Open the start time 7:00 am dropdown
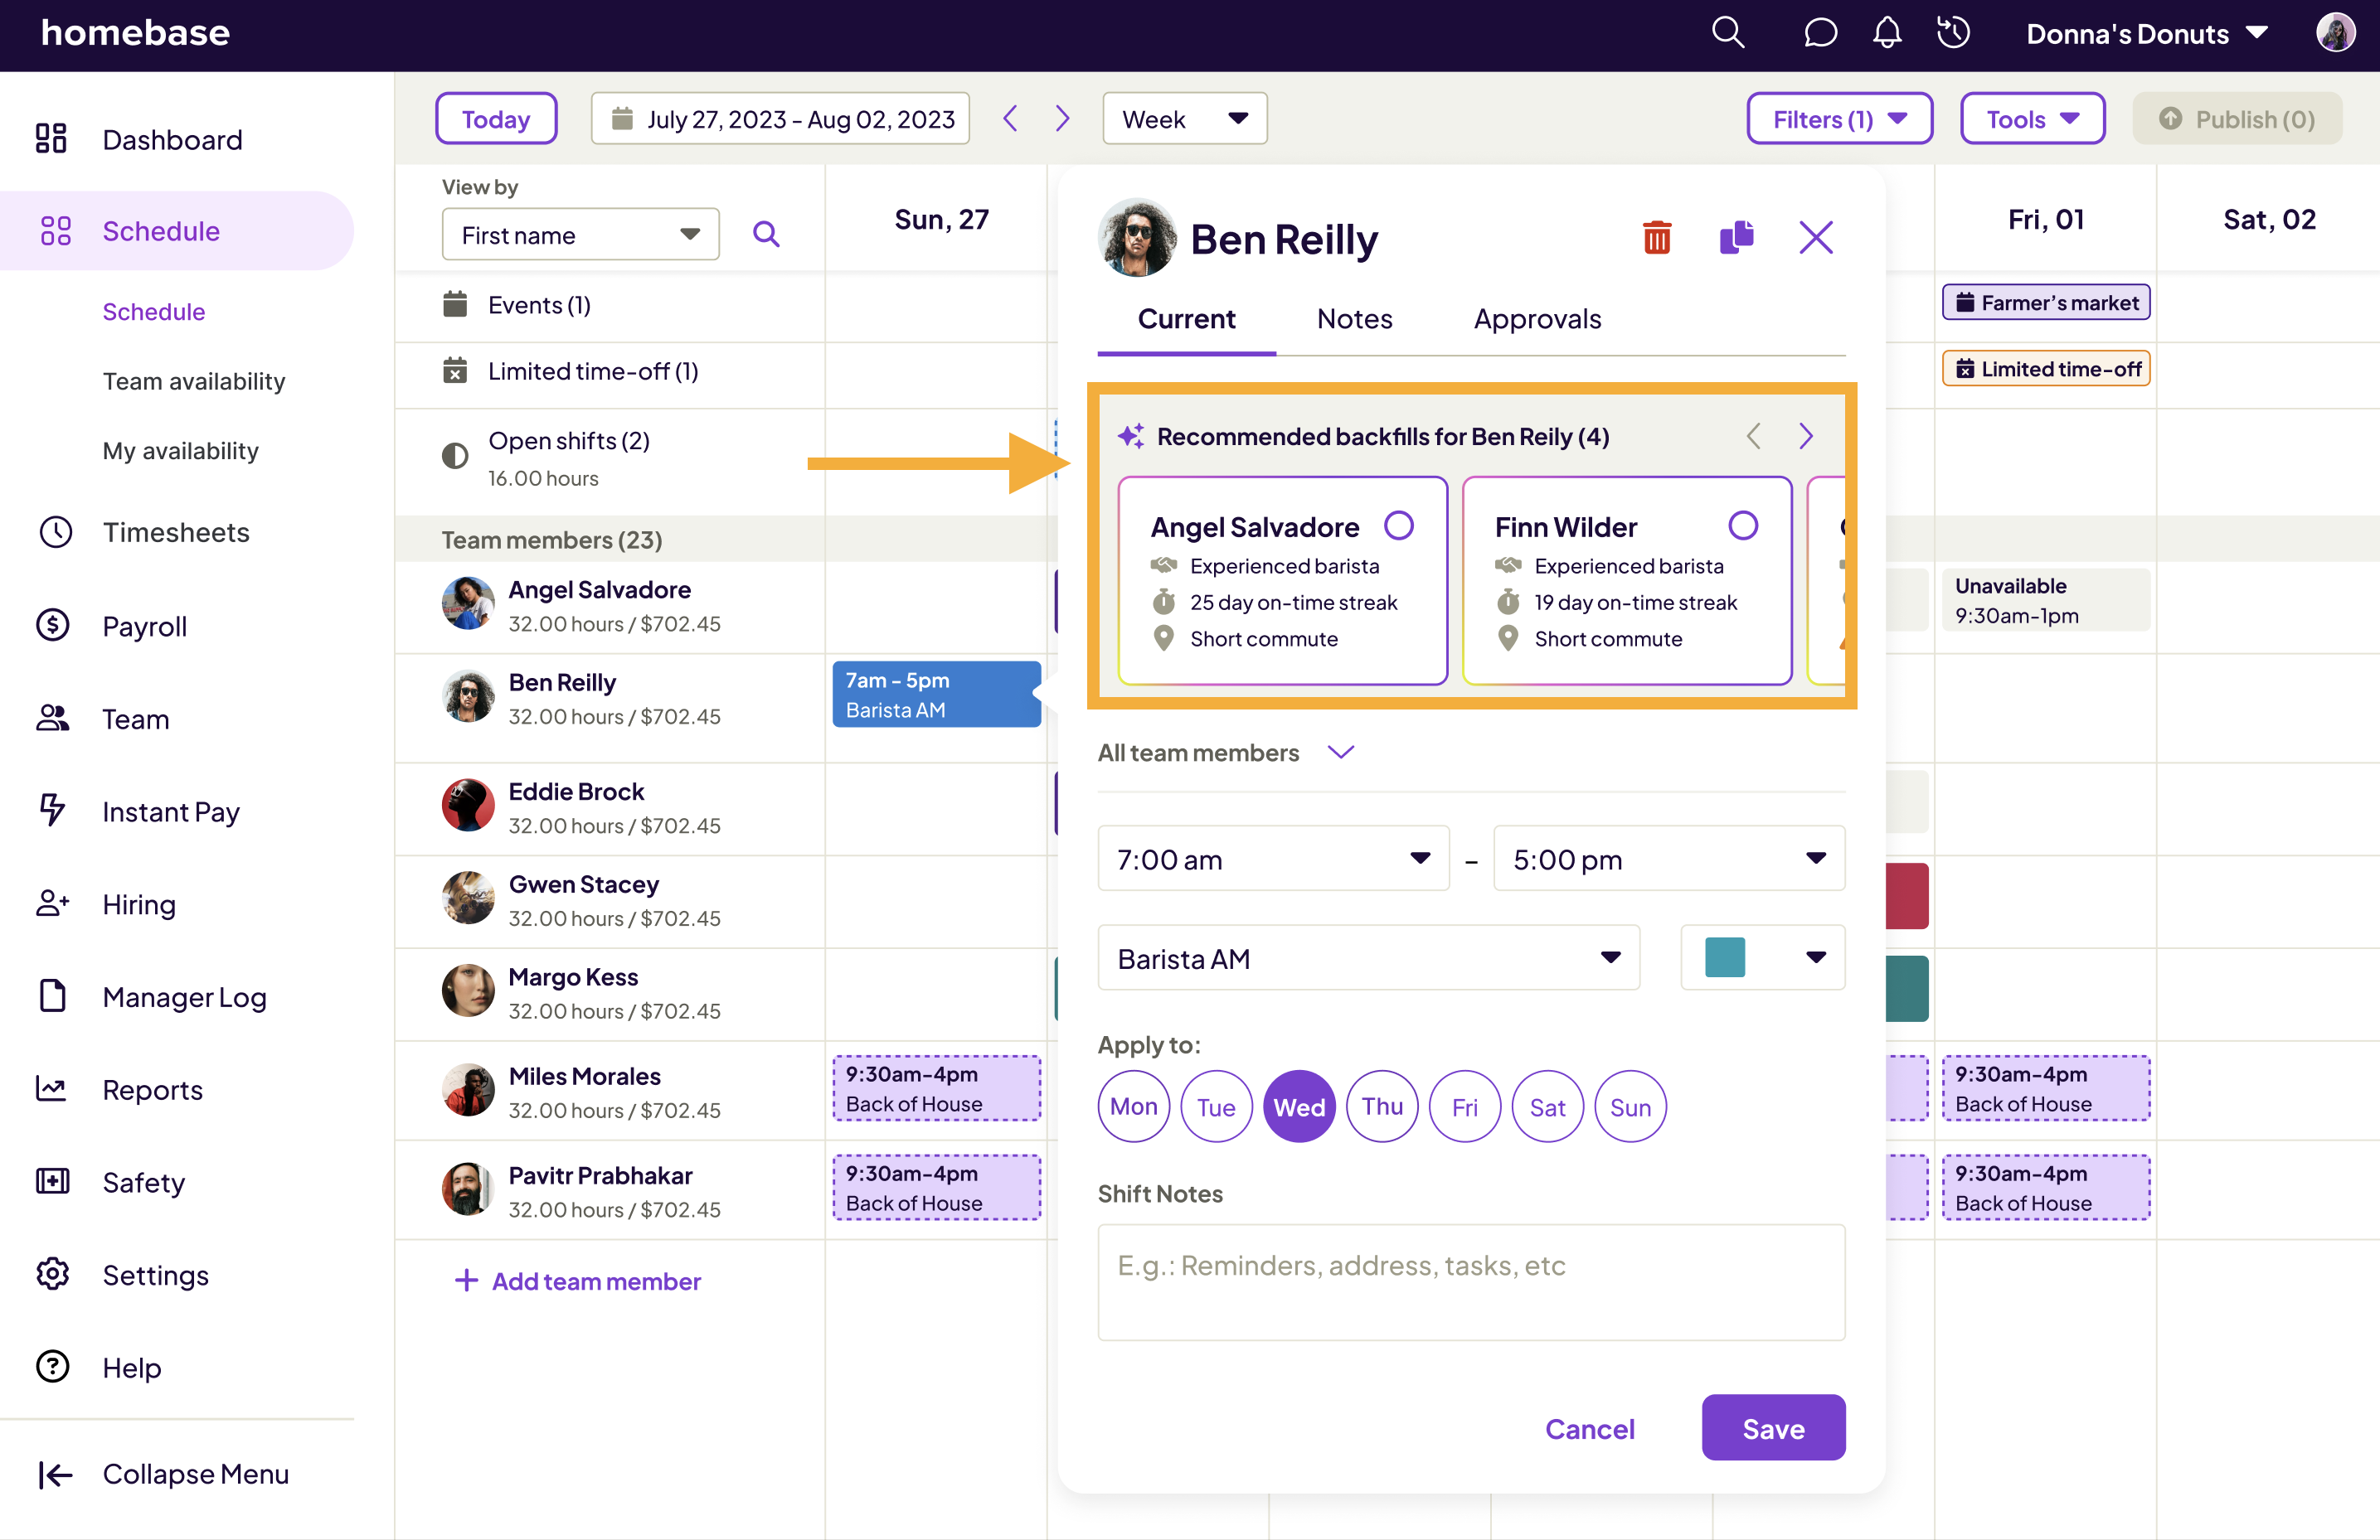This screenshot has width=2380, height=1540. point(1272,859)
